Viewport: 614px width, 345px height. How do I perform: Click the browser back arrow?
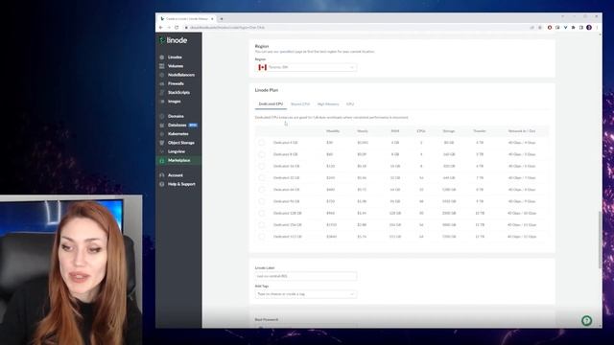click(160, 28)
